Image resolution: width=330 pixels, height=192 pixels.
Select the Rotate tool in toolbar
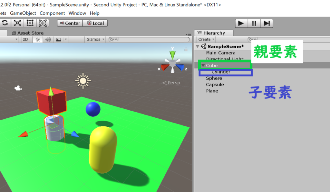click(x=5, y=23)
